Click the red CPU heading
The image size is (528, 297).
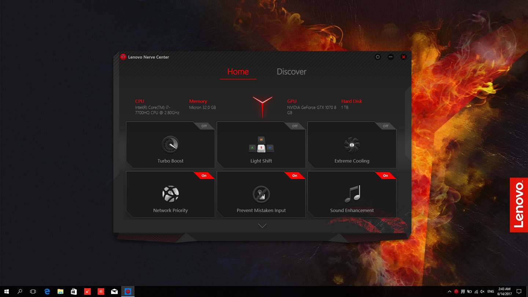pos(140,101)
